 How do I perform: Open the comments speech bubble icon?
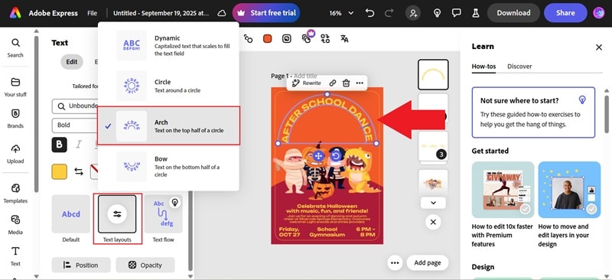[x=456, y=13]
